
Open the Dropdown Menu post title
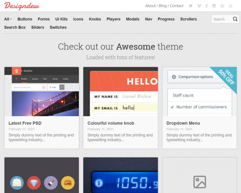coord(183,123)
